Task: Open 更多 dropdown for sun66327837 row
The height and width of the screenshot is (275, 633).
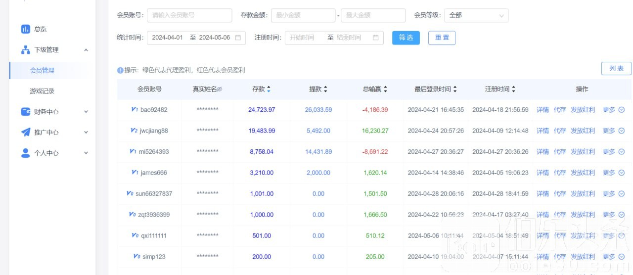Action: [x=614, y=194]
